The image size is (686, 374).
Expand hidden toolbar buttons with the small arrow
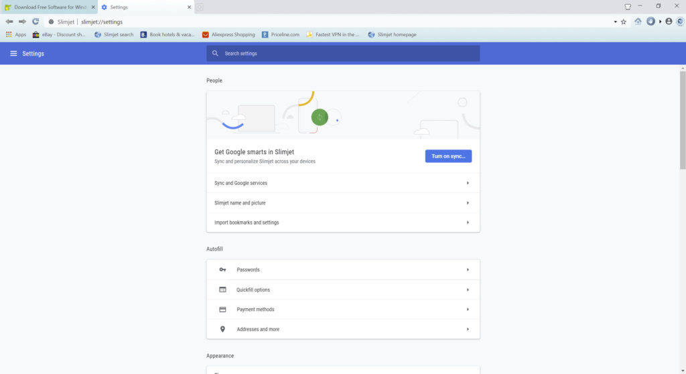(x=660, y=21)
